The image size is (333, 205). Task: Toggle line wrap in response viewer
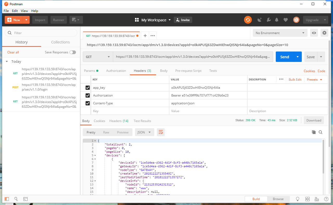pos(161,132)
